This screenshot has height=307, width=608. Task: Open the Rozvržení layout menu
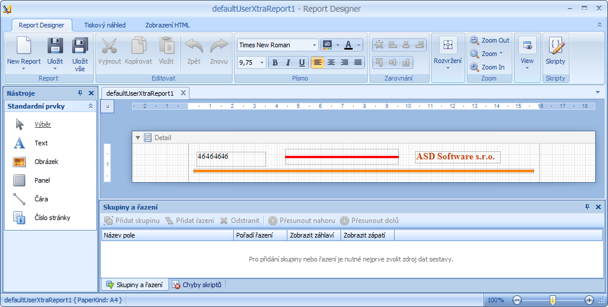click(448, 53)
